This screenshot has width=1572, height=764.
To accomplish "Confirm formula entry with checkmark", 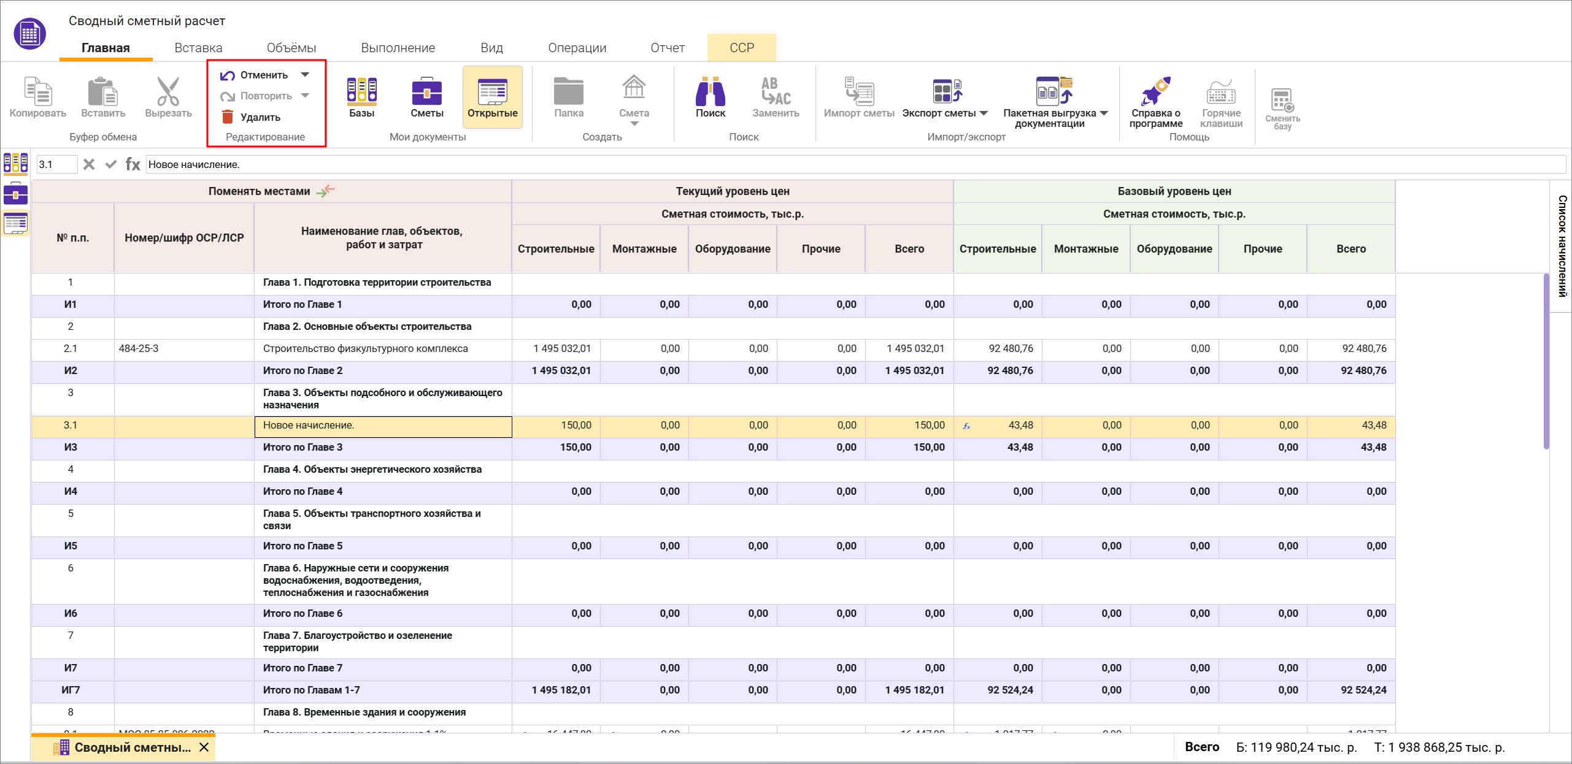I will click(x=110, y=164).
